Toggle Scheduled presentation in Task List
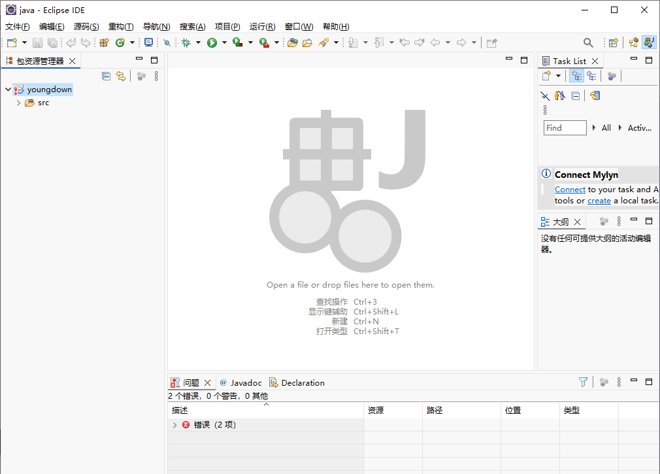 [591, 76]
